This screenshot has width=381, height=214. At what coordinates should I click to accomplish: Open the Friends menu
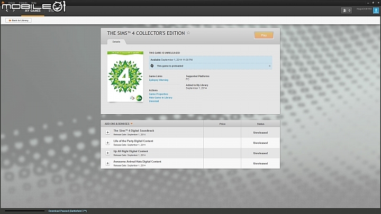click(23, 3)
